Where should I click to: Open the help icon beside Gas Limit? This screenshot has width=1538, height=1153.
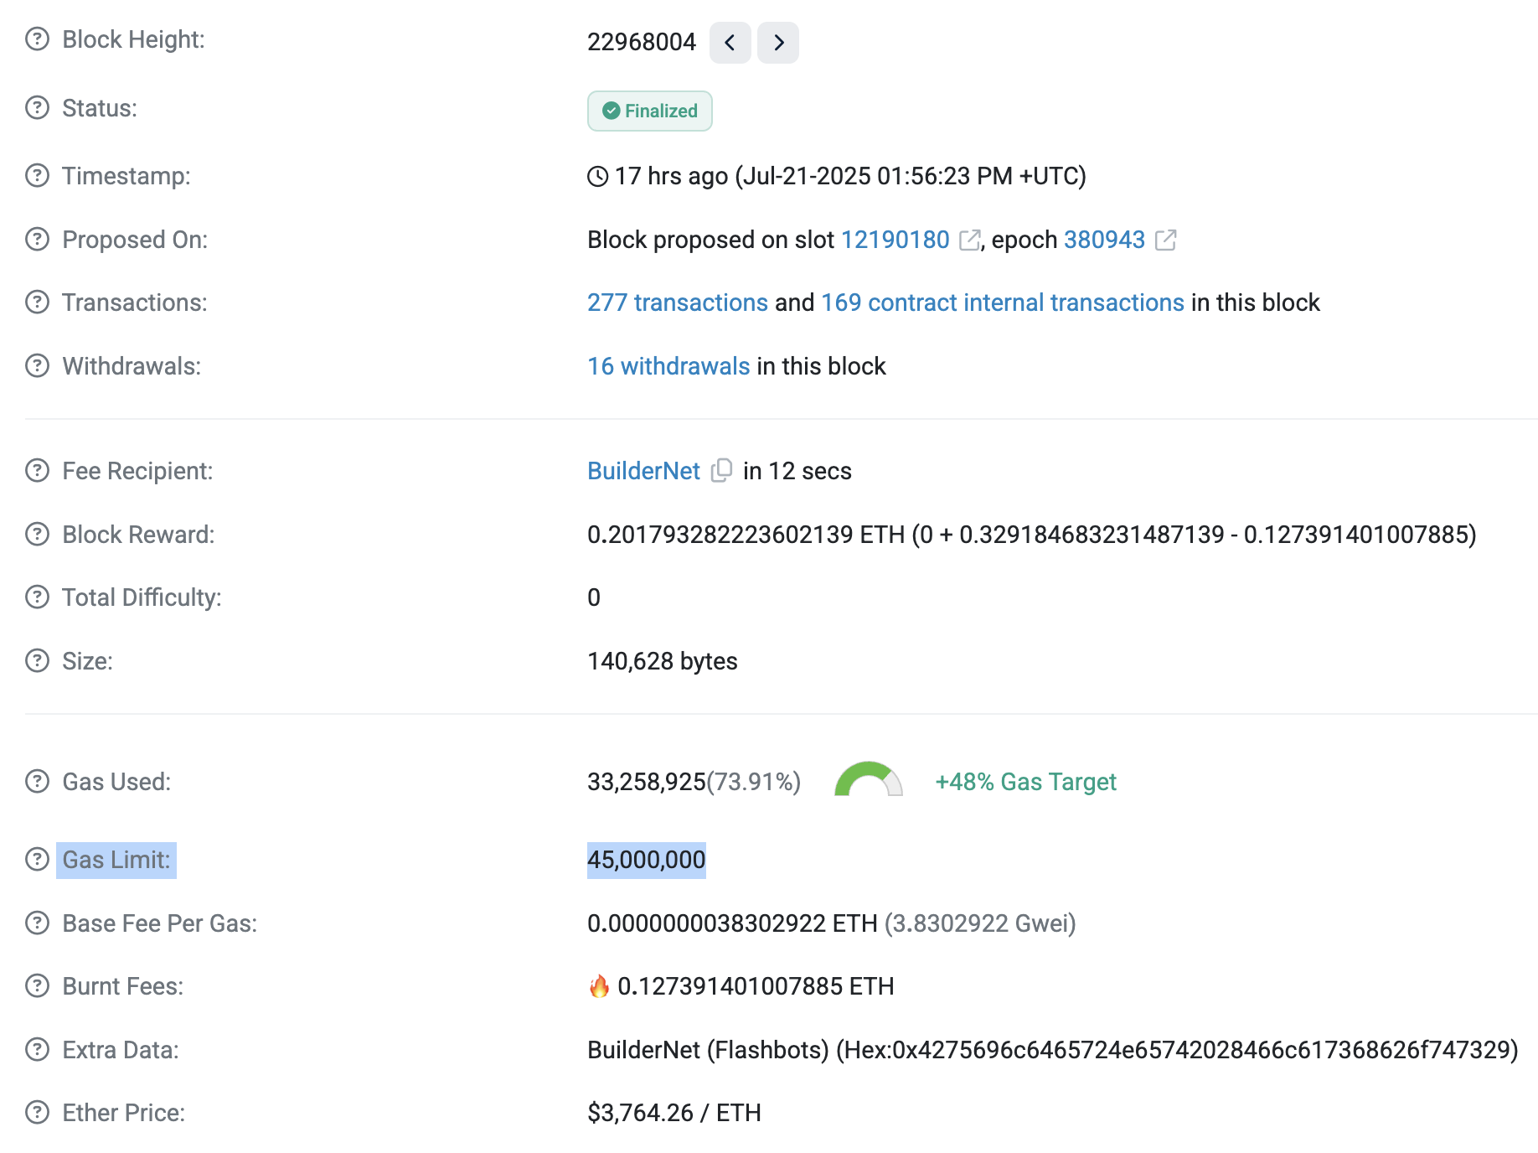(38, 860)
